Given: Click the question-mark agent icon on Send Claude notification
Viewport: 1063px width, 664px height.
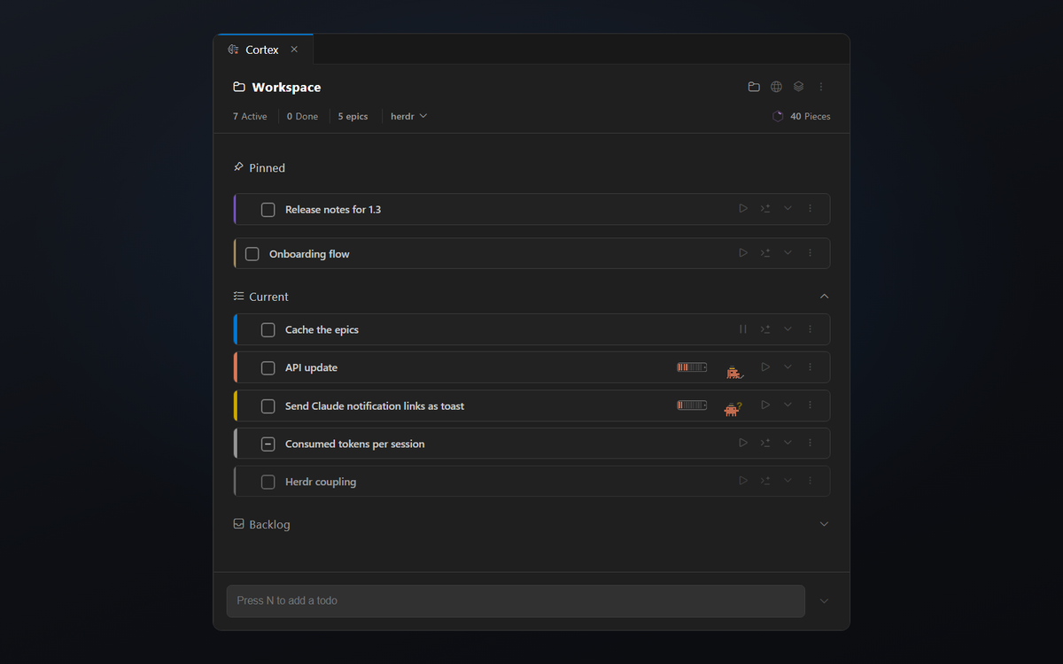Looking at the screenshot, I should (x=733, y=408).
